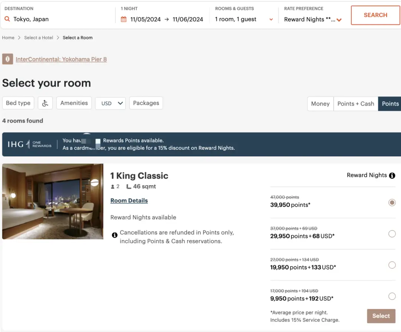Click the accessibility wheelchair filter icon
The image size is (401, 332).
(x=45, y=103)
